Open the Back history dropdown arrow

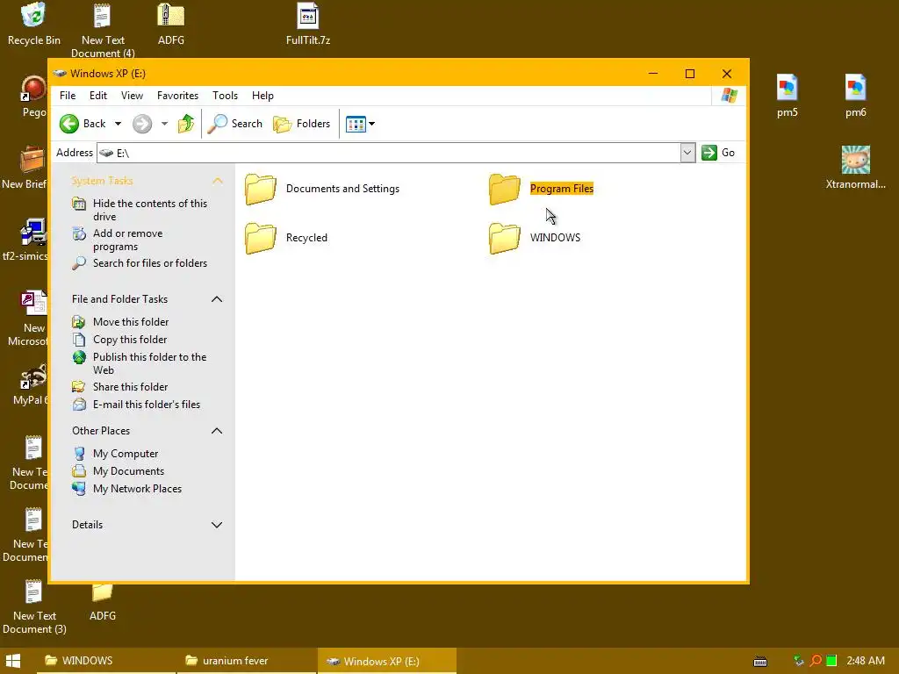pos(119,123)
